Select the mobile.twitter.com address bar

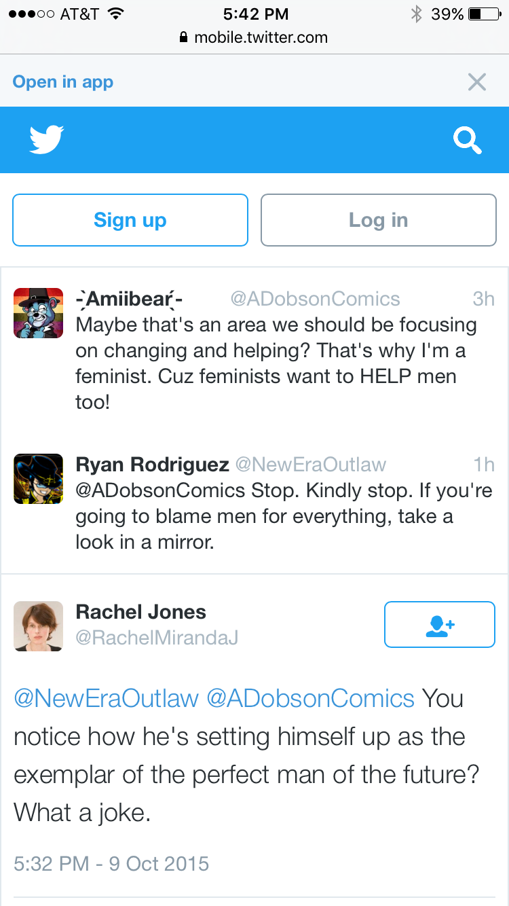[x=254, y=38]
